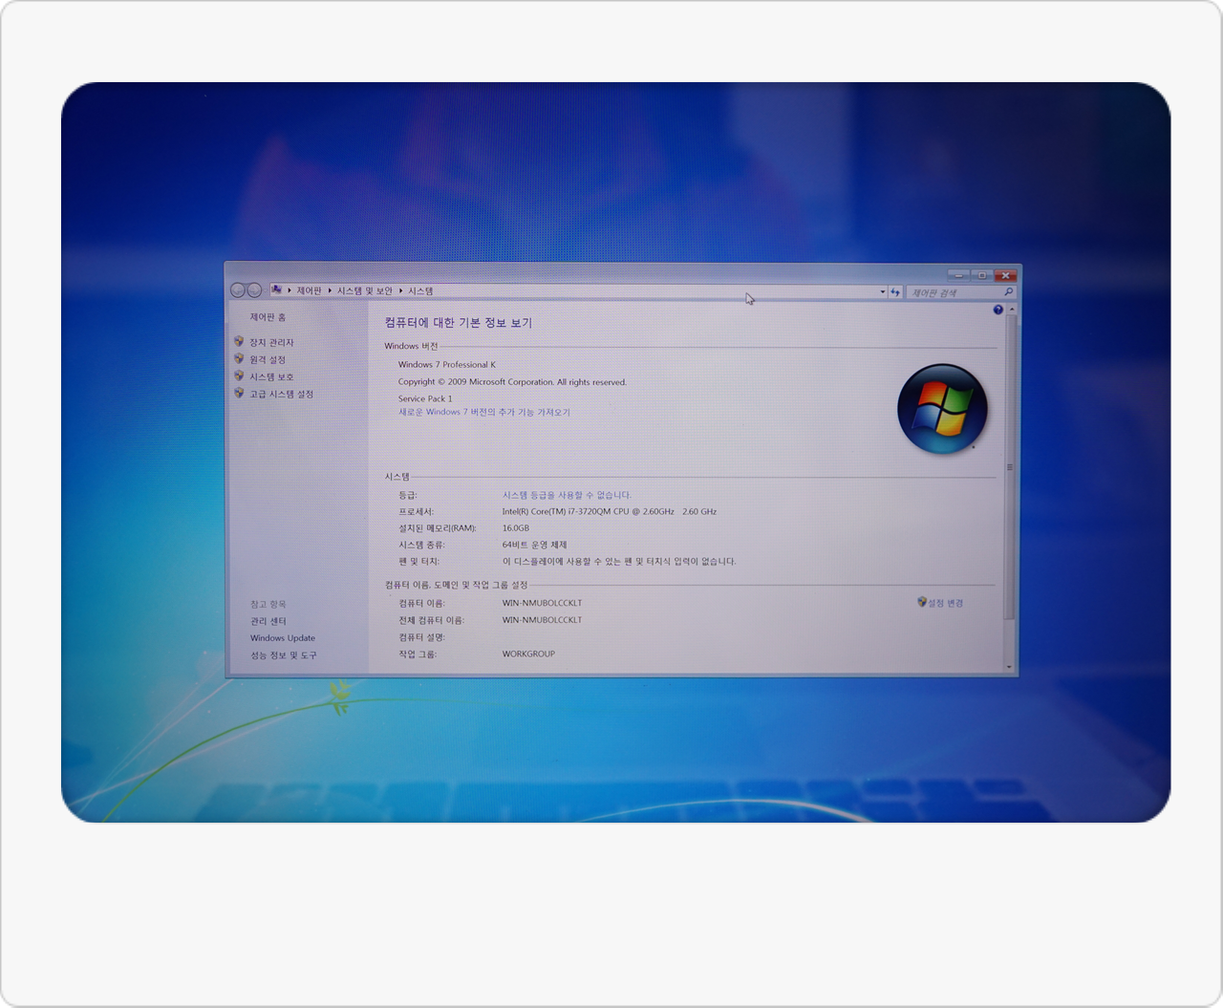Click the 64비트 운영 체제 value
Viewport: 1223px width, 1008px height.
click(x=534, y=545)
